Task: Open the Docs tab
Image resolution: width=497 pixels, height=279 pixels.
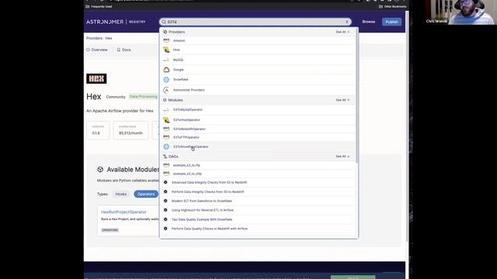Action: 124,50
